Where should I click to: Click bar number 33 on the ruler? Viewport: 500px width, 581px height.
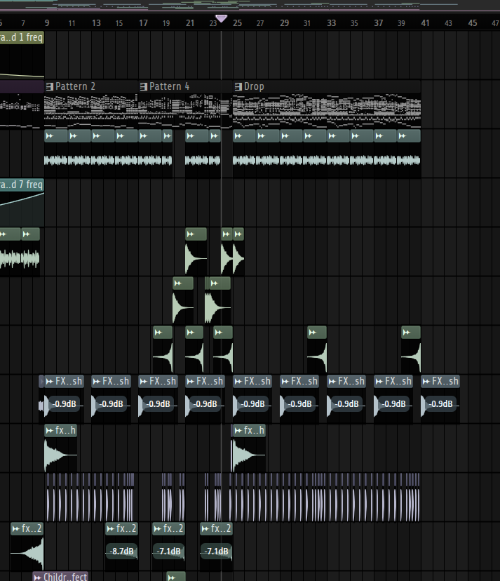tap(332, 23)
